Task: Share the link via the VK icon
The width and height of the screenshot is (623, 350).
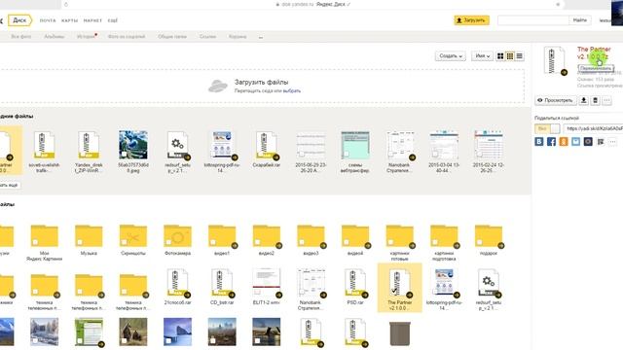Action: [538, 142]
